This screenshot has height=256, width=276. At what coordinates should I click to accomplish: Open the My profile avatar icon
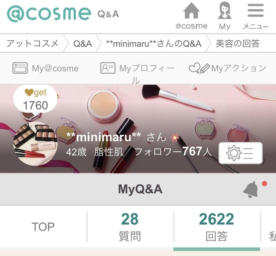pyautogui.click(x=225, y=10)
